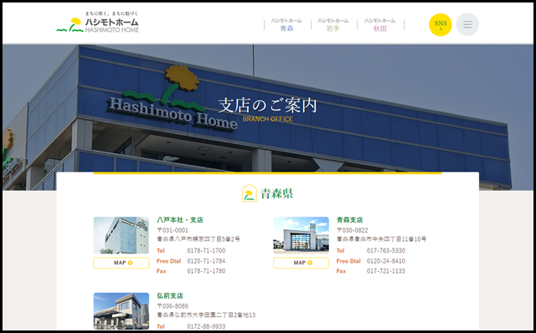
Task: Go to ハシモトホーム 秋田 site
Action: (x=379, y=25)
